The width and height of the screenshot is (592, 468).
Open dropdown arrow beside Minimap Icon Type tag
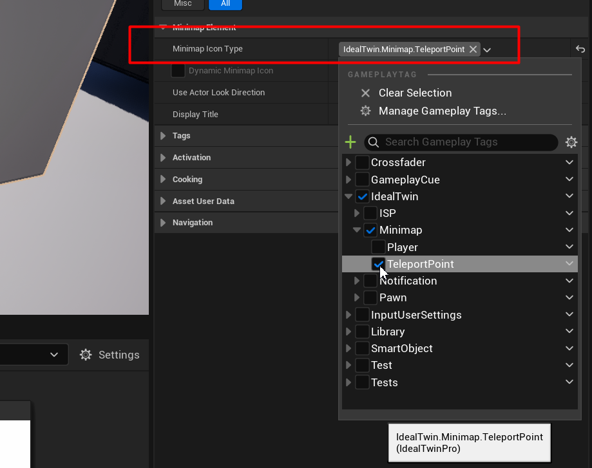pos(488,50)
